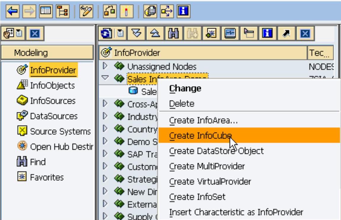Open DataSources in Modeling panel
The image size is (341, 220).
(x=54, y=116)
